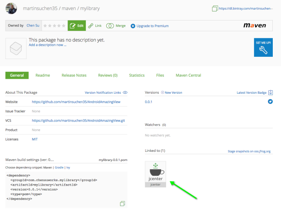Click the Maven logo
This screenshot has width=281, height=211.
[x=255, y=25]
